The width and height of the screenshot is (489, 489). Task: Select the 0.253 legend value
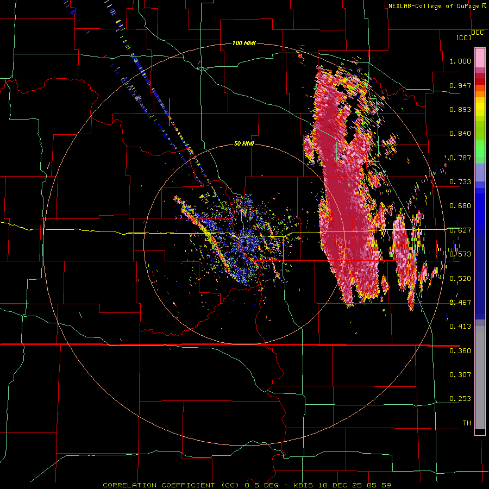460,399
